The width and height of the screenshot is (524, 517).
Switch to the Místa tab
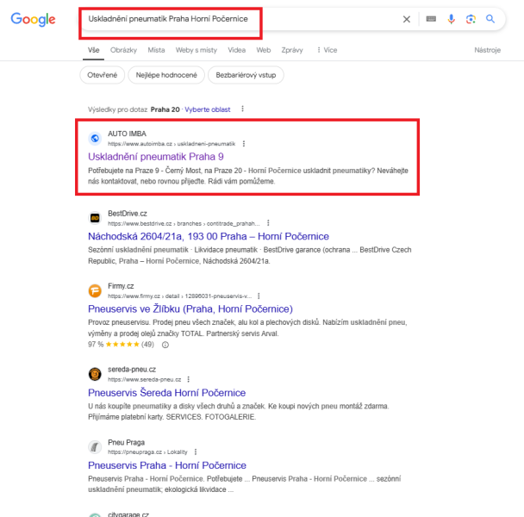coord(156,50)
